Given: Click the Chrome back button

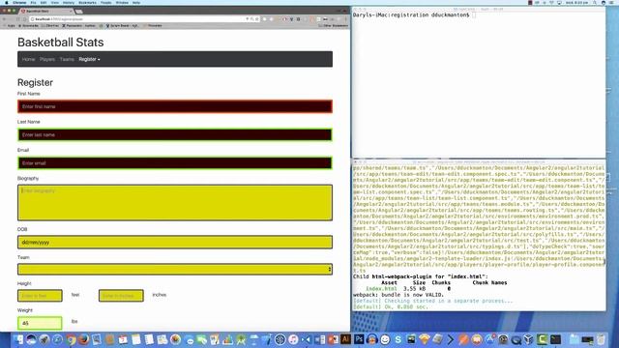Looking at the screenshot, I should [x=4, y=19].
